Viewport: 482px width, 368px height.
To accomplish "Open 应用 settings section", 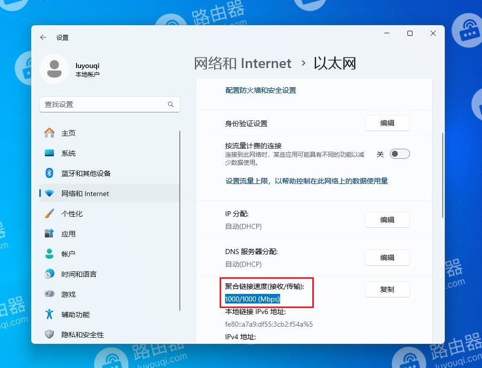I will [109, 233].
